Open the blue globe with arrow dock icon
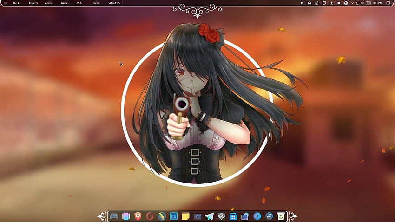The height and width of the screenshot is (222, 395). coord(162,216)
